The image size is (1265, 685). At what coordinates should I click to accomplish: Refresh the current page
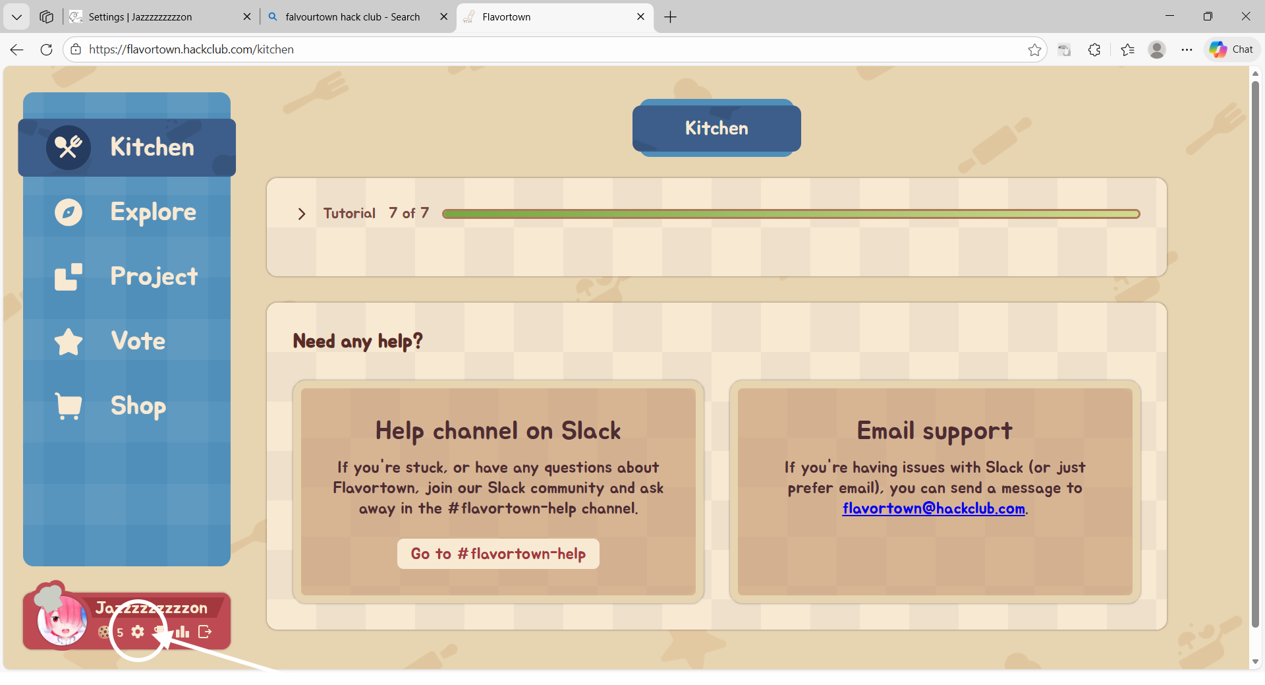click(x=46, y=49)
